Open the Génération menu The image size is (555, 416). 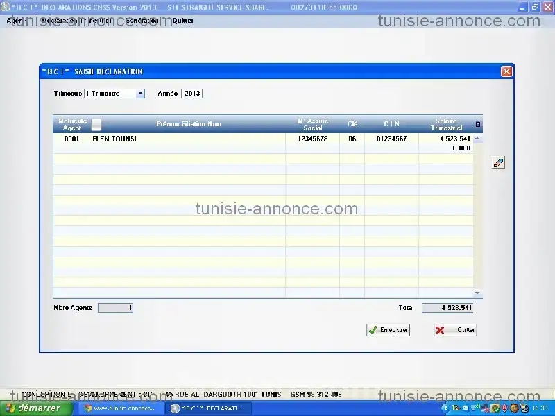[142, 21]
